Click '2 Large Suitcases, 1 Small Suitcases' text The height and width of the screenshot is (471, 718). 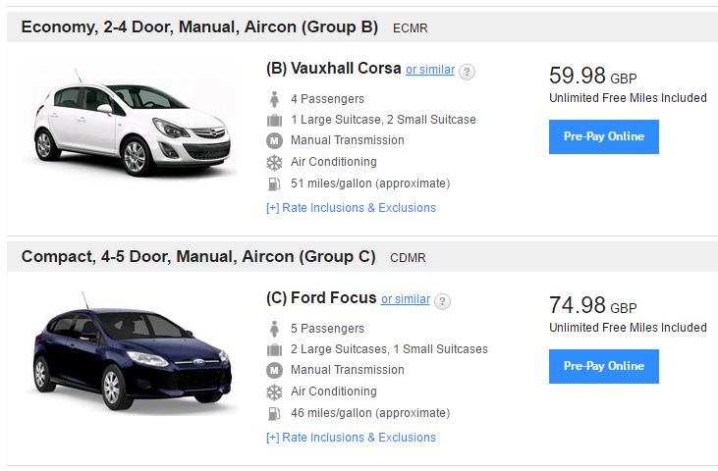[389, 349]
